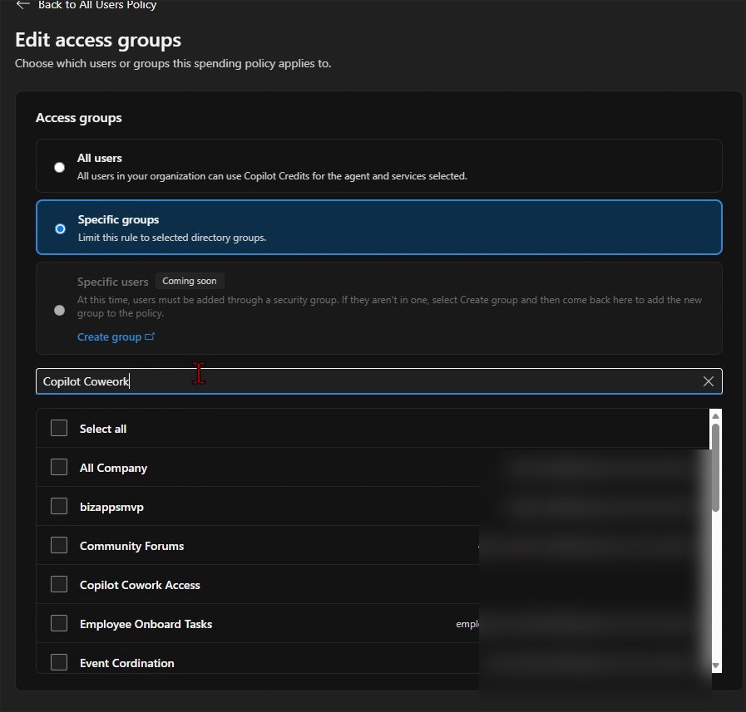Go back using the left arrow icon

22,5
